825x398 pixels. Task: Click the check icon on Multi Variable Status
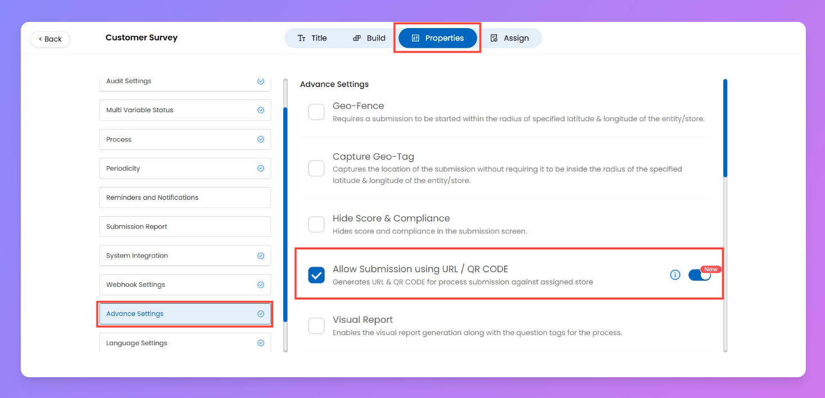(x=261, y=110)
